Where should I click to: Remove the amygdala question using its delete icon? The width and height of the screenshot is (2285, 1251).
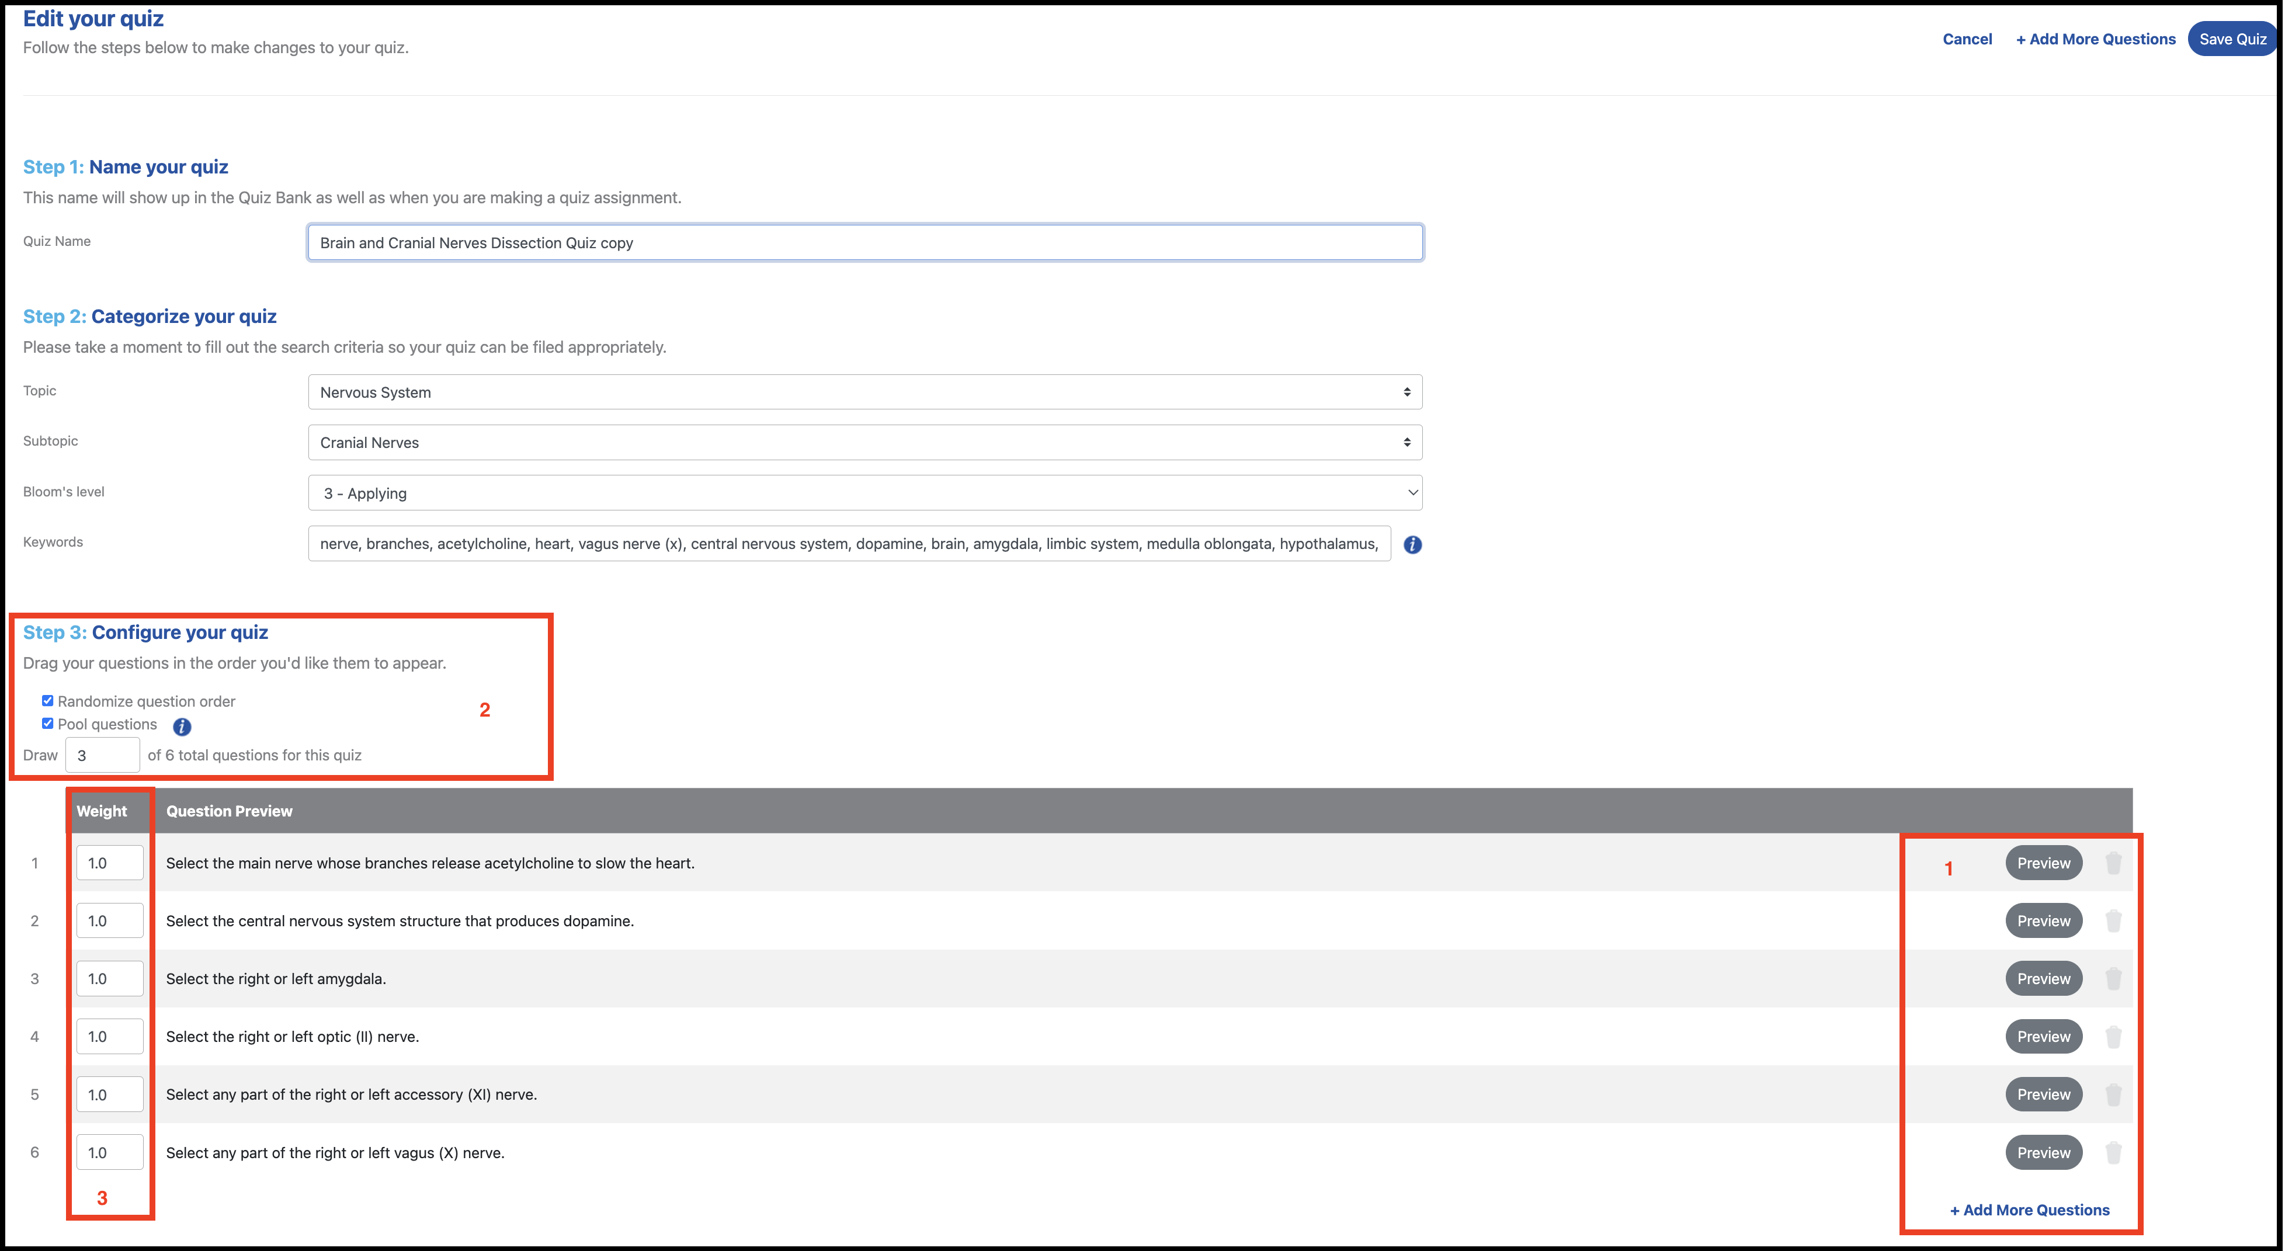tap(2114, 978)
